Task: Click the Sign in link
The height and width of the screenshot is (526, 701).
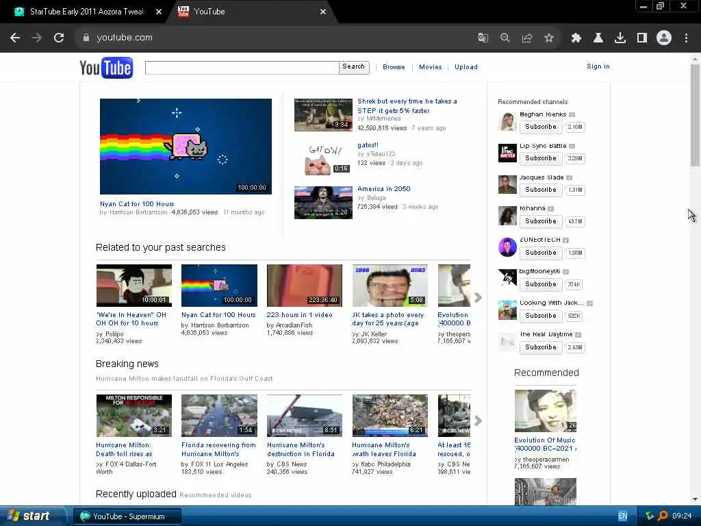Action: click(598, 66)
